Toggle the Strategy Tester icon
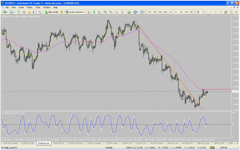Screen dimensions: 240x150 pos(40,12)
